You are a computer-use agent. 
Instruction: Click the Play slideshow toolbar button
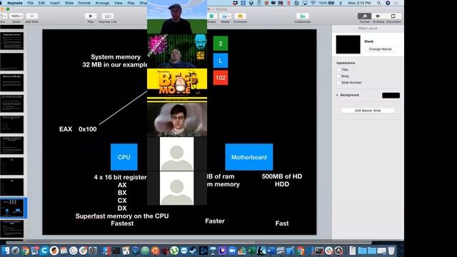(x=91, y=16)
